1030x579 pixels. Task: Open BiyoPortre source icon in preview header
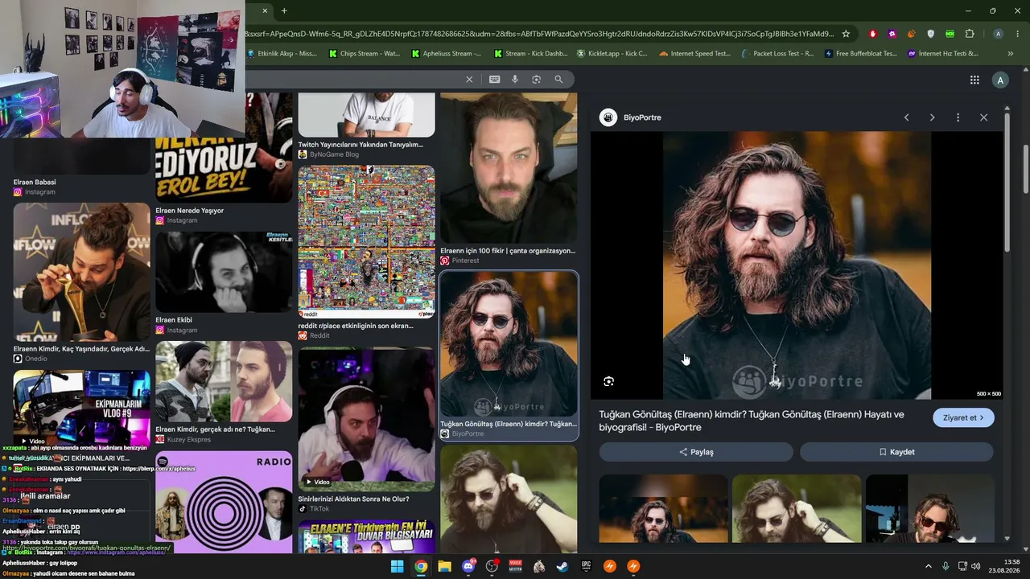click(608, 117)
